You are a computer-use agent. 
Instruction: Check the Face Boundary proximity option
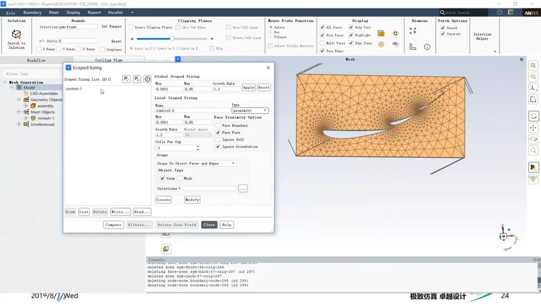pyautogui.click(x=218, y=125)
